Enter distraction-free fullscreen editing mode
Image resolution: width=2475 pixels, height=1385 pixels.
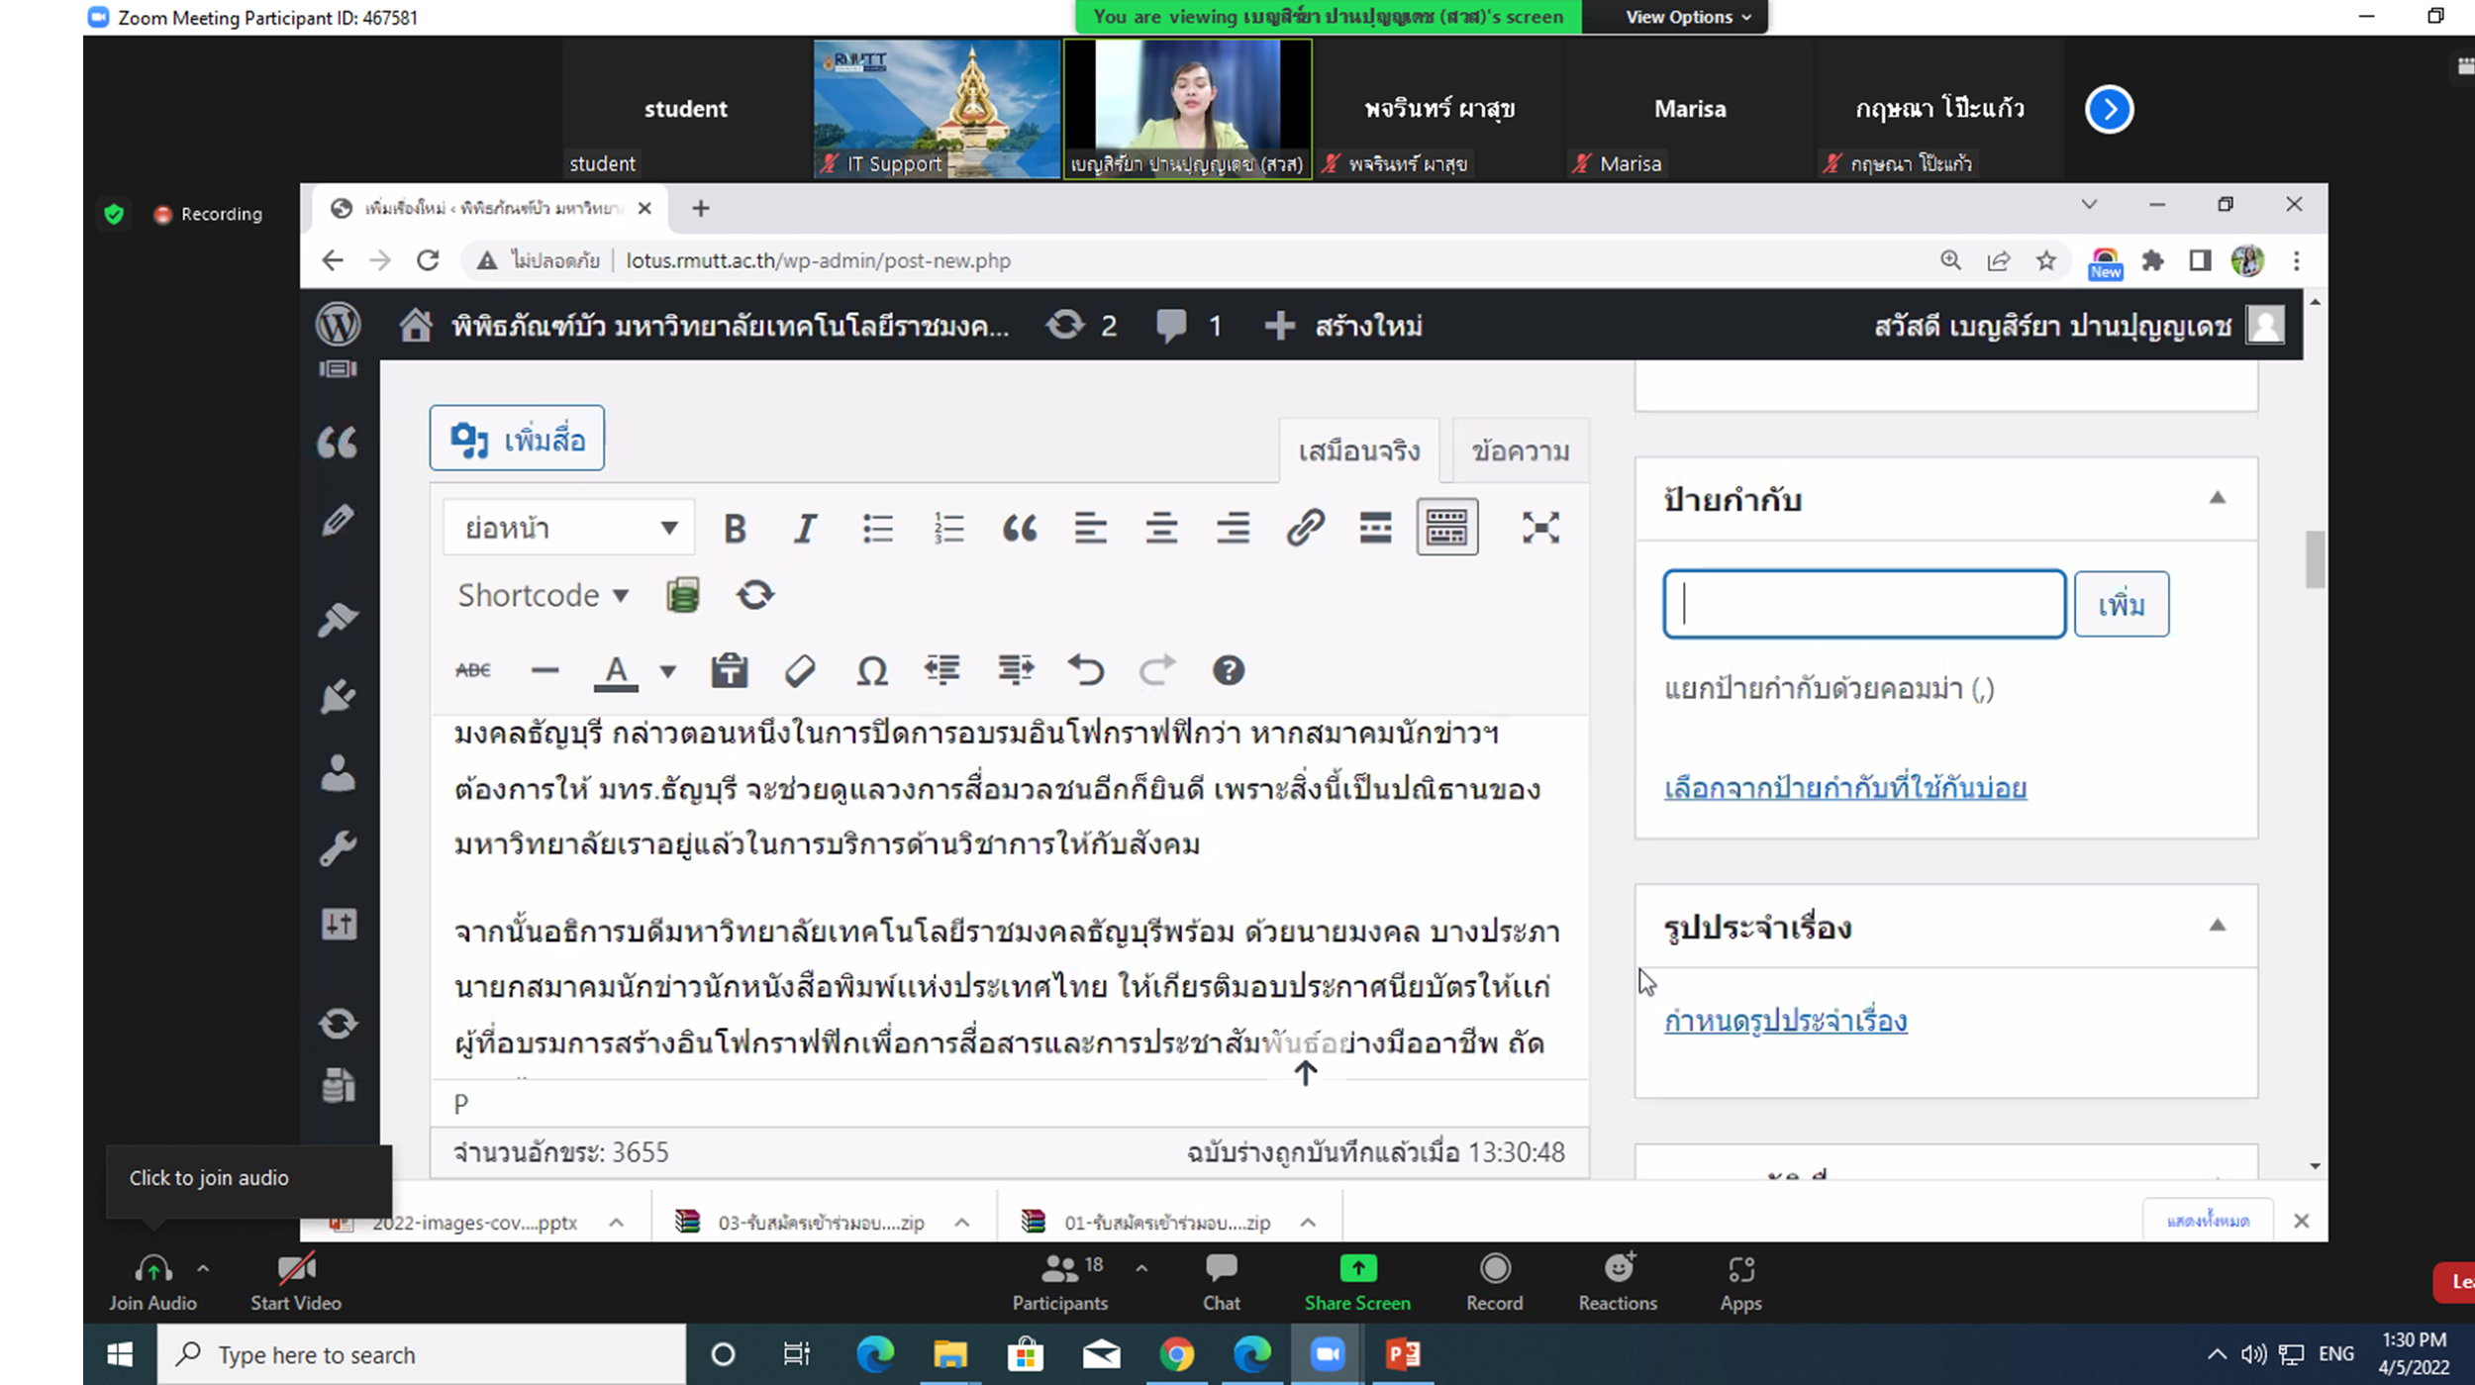[x=1540, y=528]
